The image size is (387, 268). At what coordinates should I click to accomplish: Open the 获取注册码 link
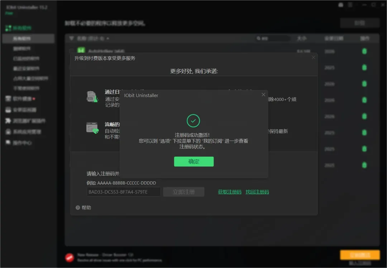click(x=230, y=192)
